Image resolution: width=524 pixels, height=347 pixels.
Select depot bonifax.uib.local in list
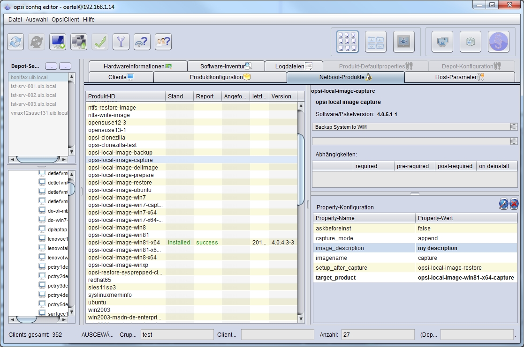pyautogui.click(x=38, y=77)
